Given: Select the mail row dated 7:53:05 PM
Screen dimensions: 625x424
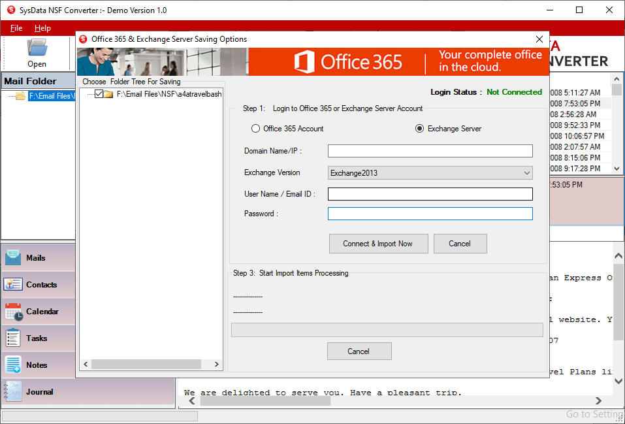Looking at the screenshot, I should coord(580,103).
